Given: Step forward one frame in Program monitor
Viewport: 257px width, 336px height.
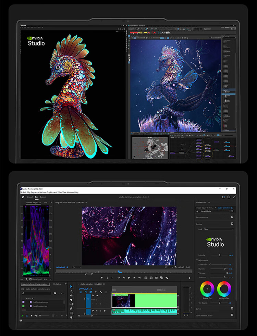Looking at the screenshot, I should tap(134, 278).
